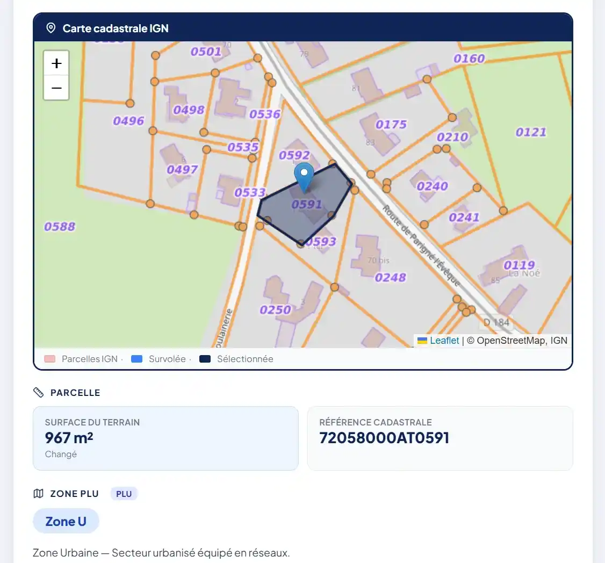Viewport: 605px width, 563px height.
Task: Select parcel 0591 on the map
Action: (x=306, y=204)
